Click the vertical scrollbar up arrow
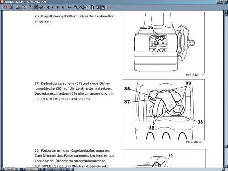The width and height of the screenshot is (228, 171). pos(226,15)
